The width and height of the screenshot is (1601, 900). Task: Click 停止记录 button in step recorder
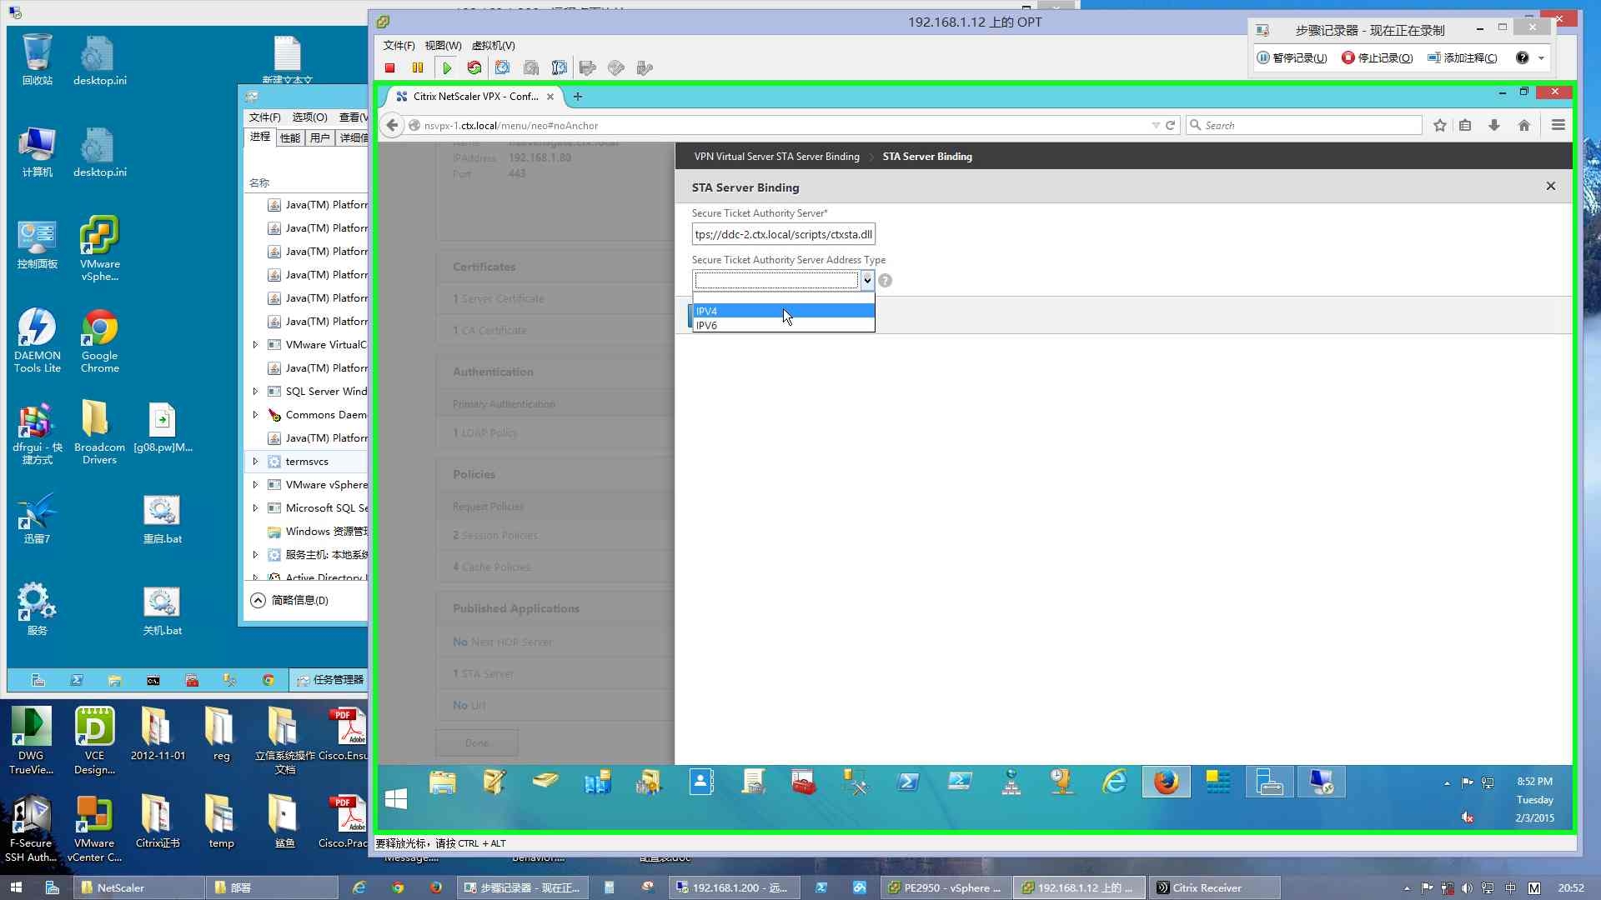(1378, 58)
